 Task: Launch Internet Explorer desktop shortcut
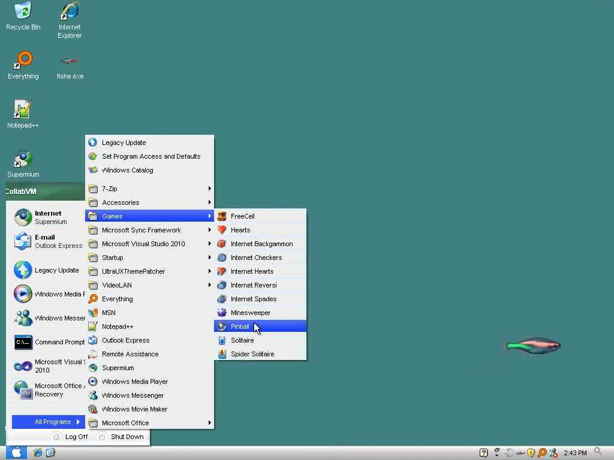coord(70,20)
